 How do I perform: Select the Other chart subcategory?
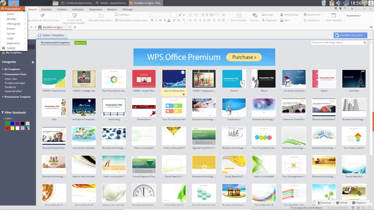pos(11,79)
